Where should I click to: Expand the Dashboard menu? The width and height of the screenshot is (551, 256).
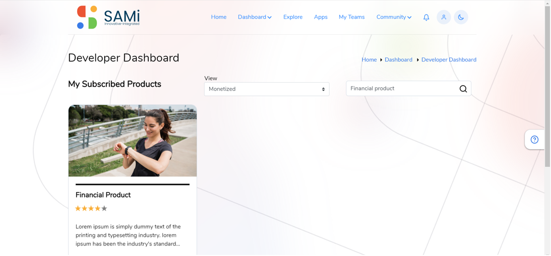point(255,17)
